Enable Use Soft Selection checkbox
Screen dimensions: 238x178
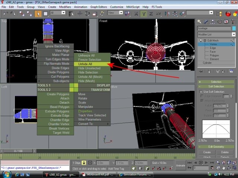(x=201, y=92)
